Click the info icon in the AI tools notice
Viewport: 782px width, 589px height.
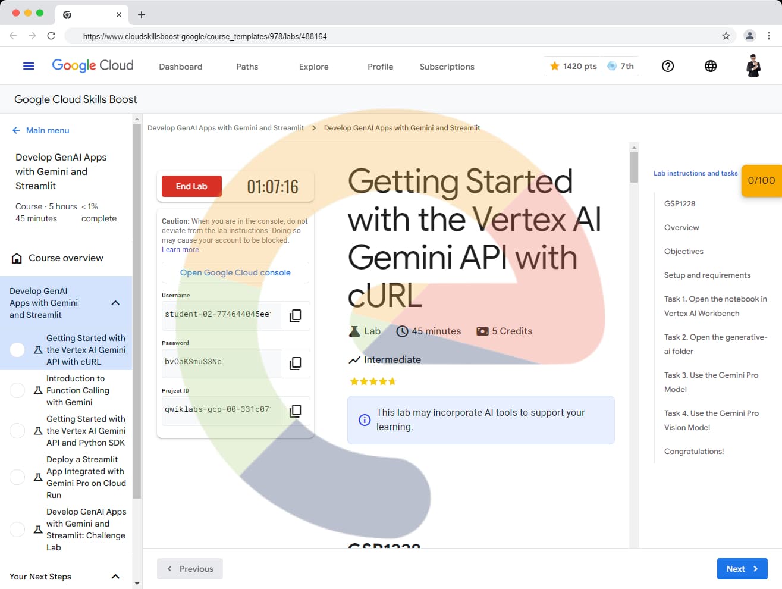[x=365, y=420]
